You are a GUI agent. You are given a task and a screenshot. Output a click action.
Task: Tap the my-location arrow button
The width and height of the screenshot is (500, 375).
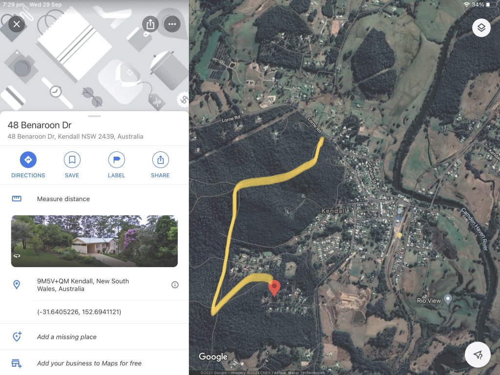tap(478, 354)
